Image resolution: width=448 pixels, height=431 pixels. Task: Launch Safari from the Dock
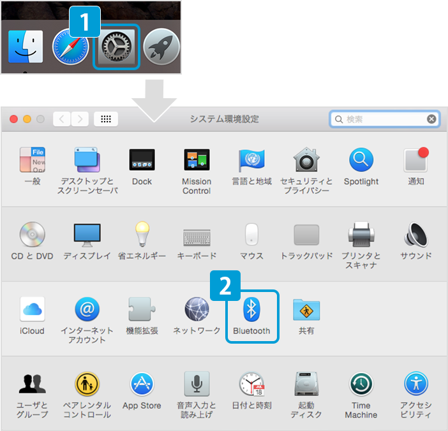point(71,47)
